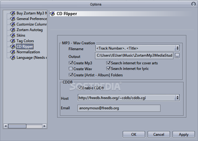
Task: Confirm settings with OK button
Action: coord(134,134)
